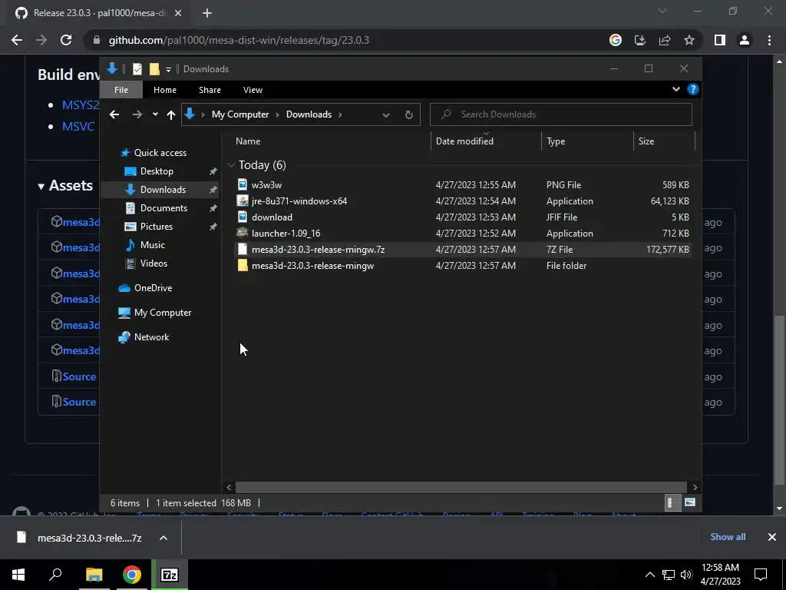Go up one folder level in Explorer
Image resolution: width=786 pixels, height=590 pixels.
[x=171, y=115]
